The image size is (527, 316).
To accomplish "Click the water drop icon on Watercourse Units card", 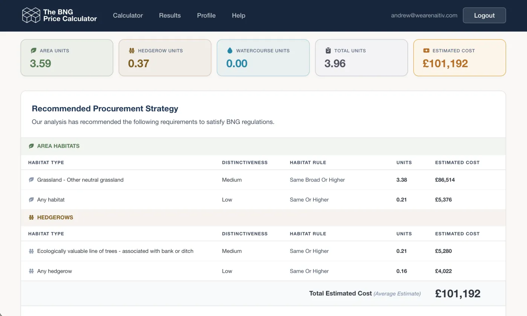I will (x=230, y=50).
